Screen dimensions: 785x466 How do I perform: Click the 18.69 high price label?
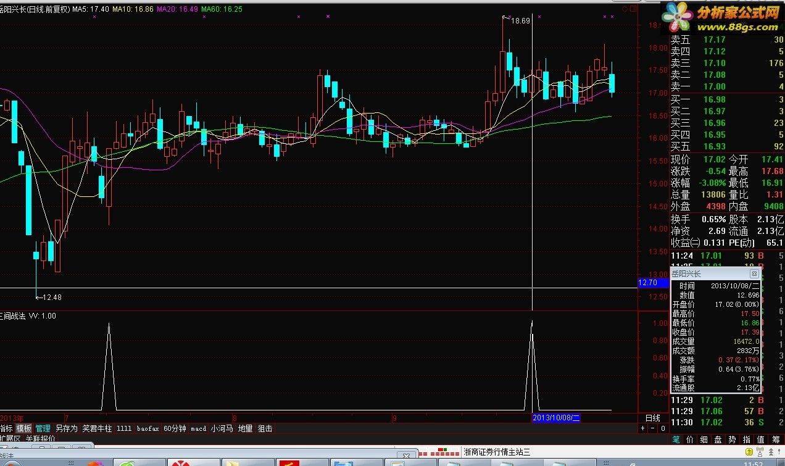click(521, 20)
